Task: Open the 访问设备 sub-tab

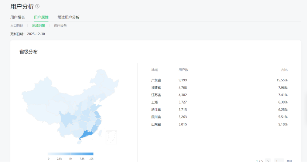Action: [60, 26]
